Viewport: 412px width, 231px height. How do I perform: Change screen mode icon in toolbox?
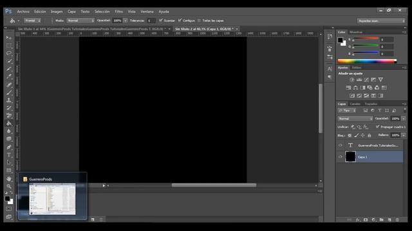coord(8,217)
